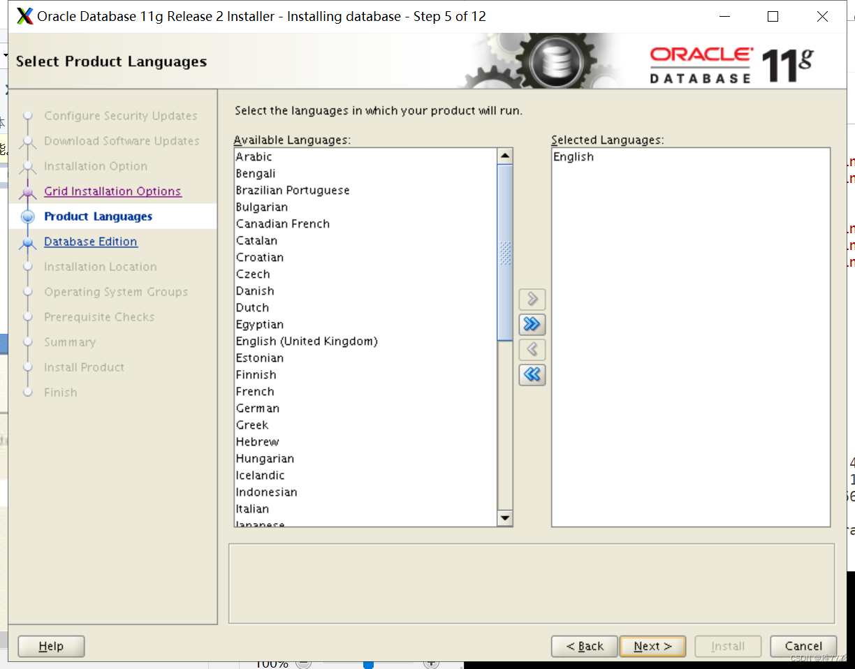Click the Cancel button
855x669 pixels.
tap(803, 646)
